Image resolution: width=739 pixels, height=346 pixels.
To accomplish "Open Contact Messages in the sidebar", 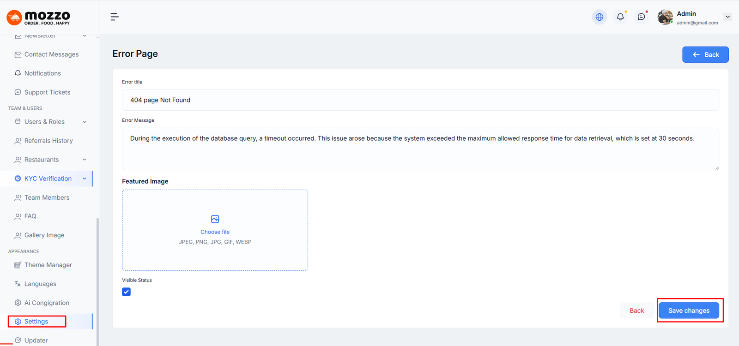I will pyautogui.click(x=51, y=54).
